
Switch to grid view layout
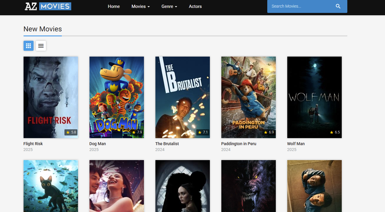(x=29, y=46)
